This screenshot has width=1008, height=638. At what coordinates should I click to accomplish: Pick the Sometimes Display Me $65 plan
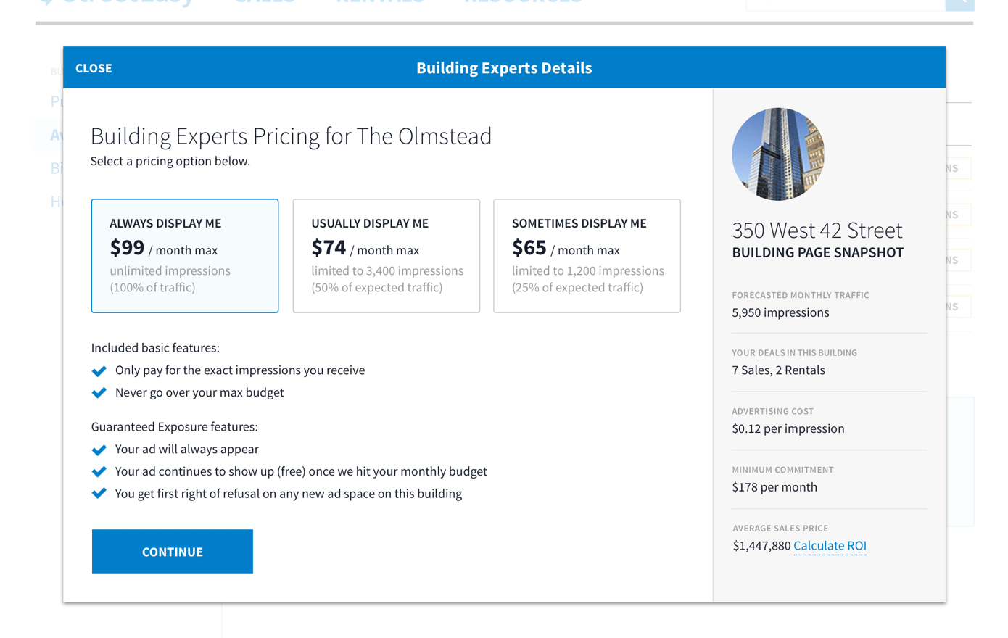587,256
